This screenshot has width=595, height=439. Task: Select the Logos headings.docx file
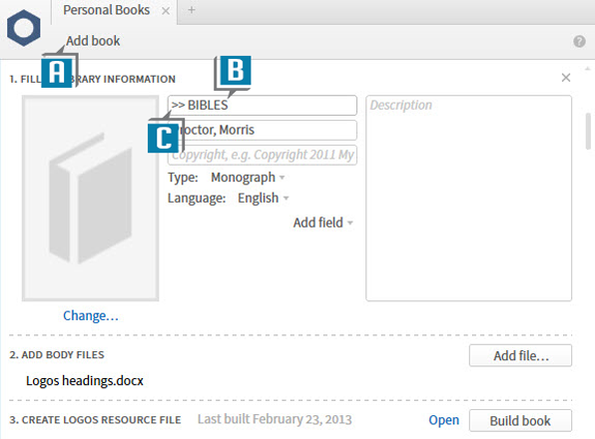pyautogui.click(x=85, y=380)
